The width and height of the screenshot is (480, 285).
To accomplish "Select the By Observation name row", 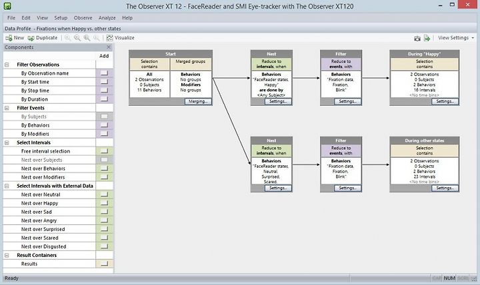I will point(49,73).
